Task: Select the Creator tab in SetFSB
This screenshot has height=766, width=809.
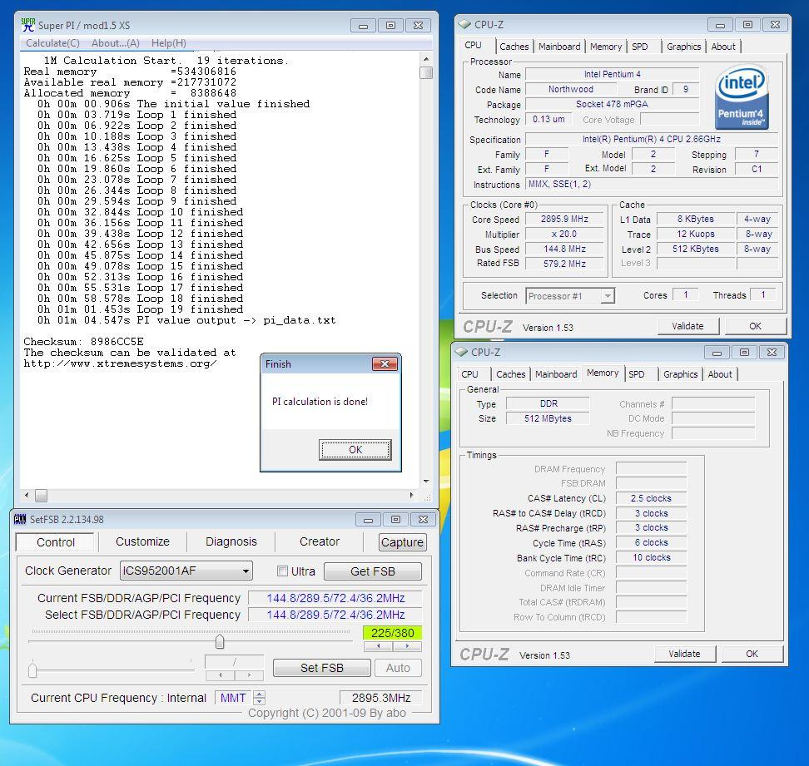Action: pyautogui.click(x=320, y=541)
